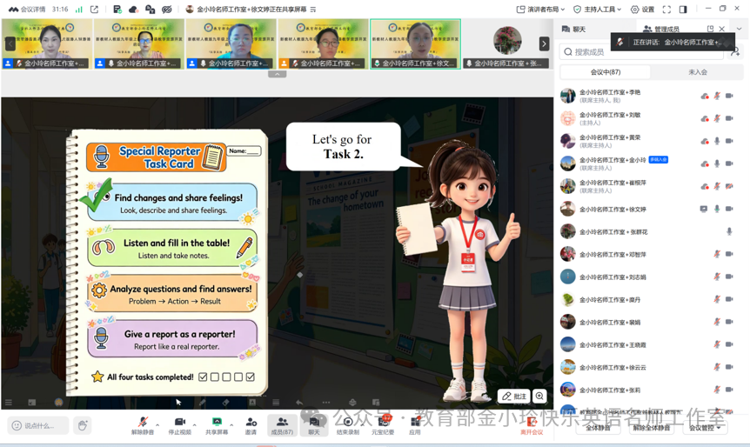The image size is (750, 447).
Task: Expand the side panel chevron menu
Action: click(740, 29)
